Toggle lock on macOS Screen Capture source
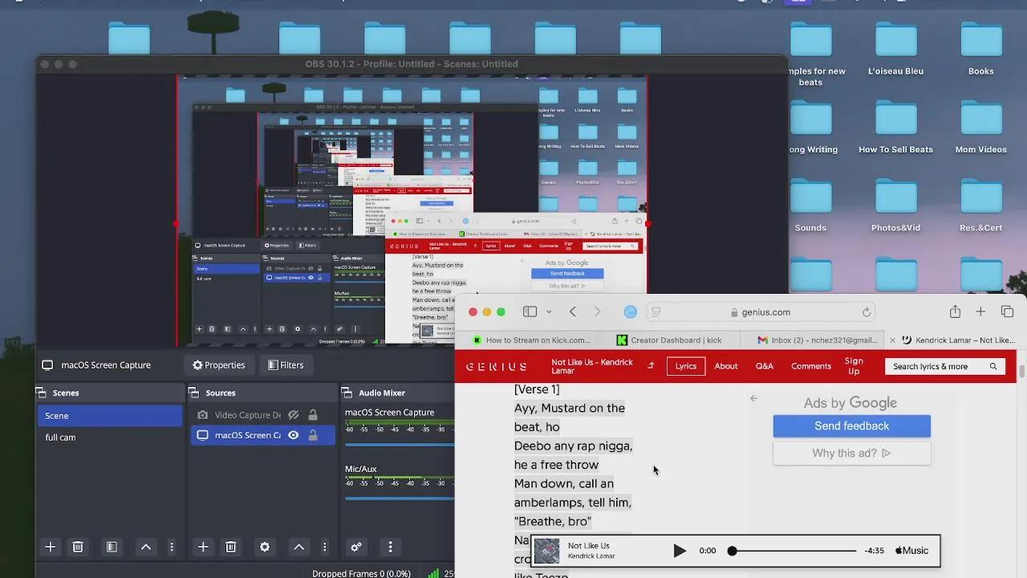 (313, 435)
